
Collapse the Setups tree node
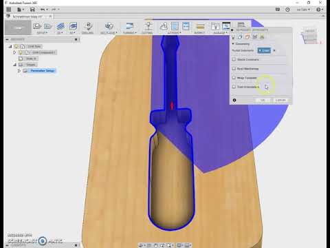point(14,65)
